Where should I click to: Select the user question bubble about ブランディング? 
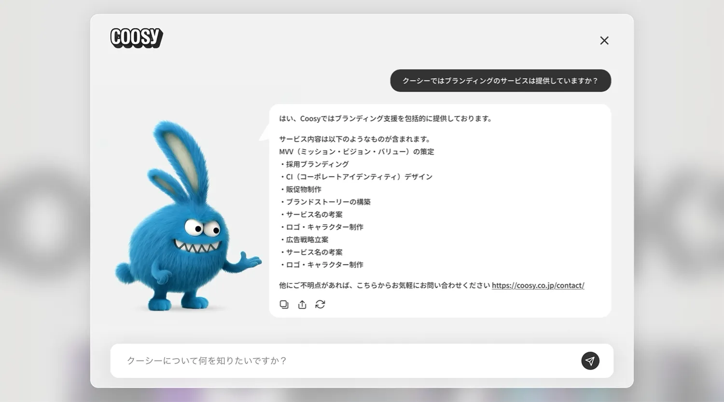[x=501, y=80]
